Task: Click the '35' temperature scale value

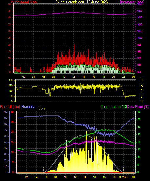Action: click(139, 119)
